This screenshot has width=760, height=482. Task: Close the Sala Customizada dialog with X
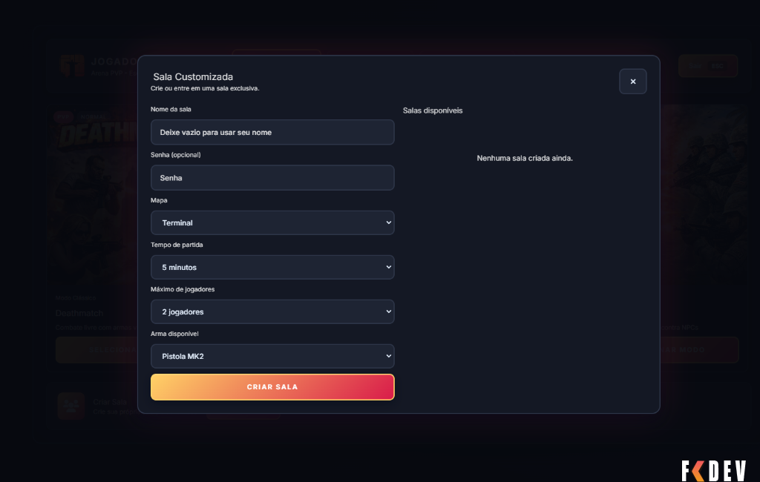tap(632, 82)
